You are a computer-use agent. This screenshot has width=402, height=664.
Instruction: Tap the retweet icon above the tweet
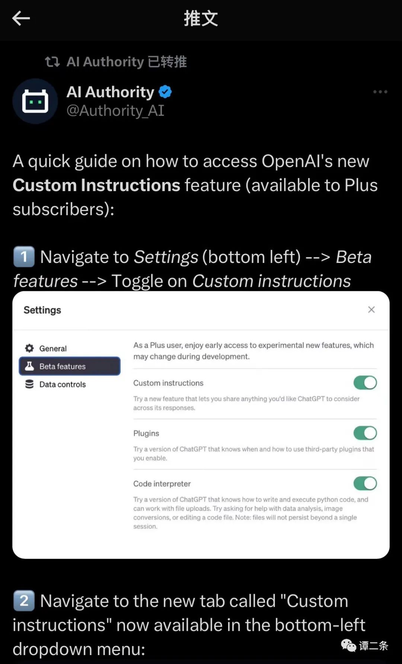tap(52, 61)
